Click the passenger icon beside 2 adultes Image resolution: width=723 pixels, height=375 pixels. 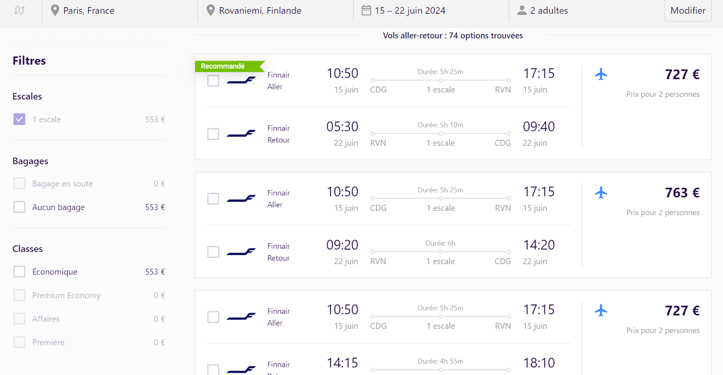coord(522,10)
